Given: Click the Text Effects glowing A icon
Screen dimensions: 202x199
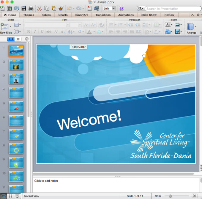Looking at the screenshot, I should 99,31.
